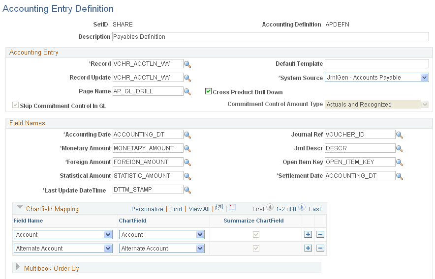
Task: Open Field Name dropdown showing Account
Action: coord(63,235)
